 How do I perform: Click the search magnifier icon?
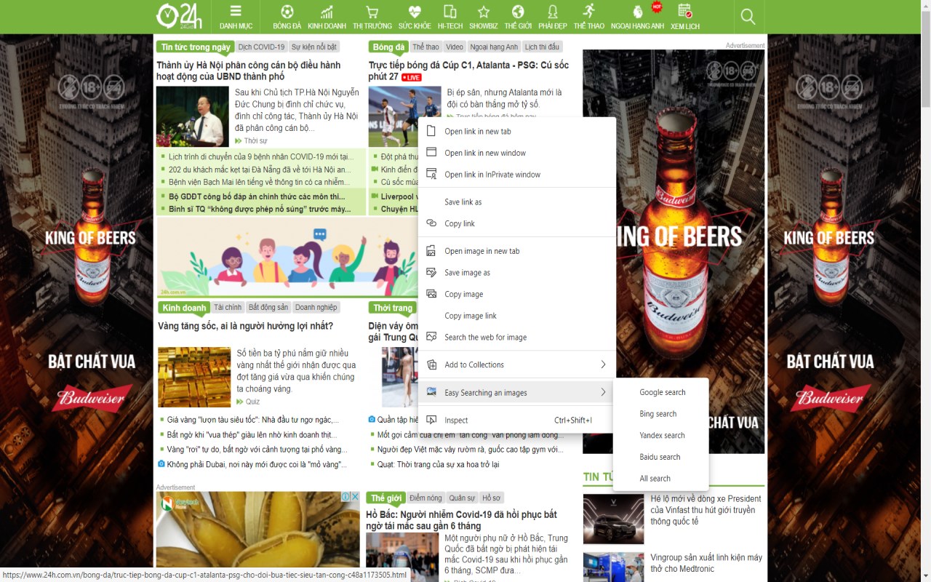[748, 16]
